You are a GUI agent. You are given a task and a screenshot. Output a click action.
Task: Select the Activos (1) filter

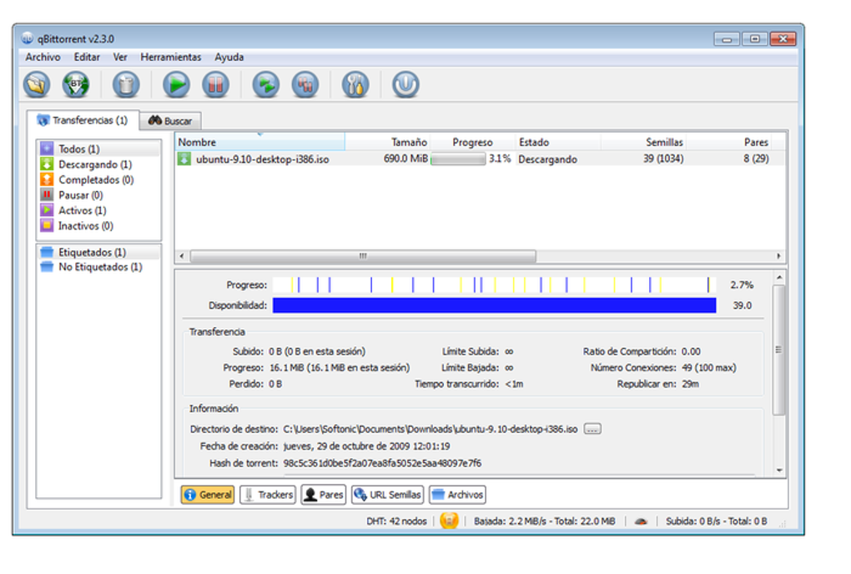point(98,210)
